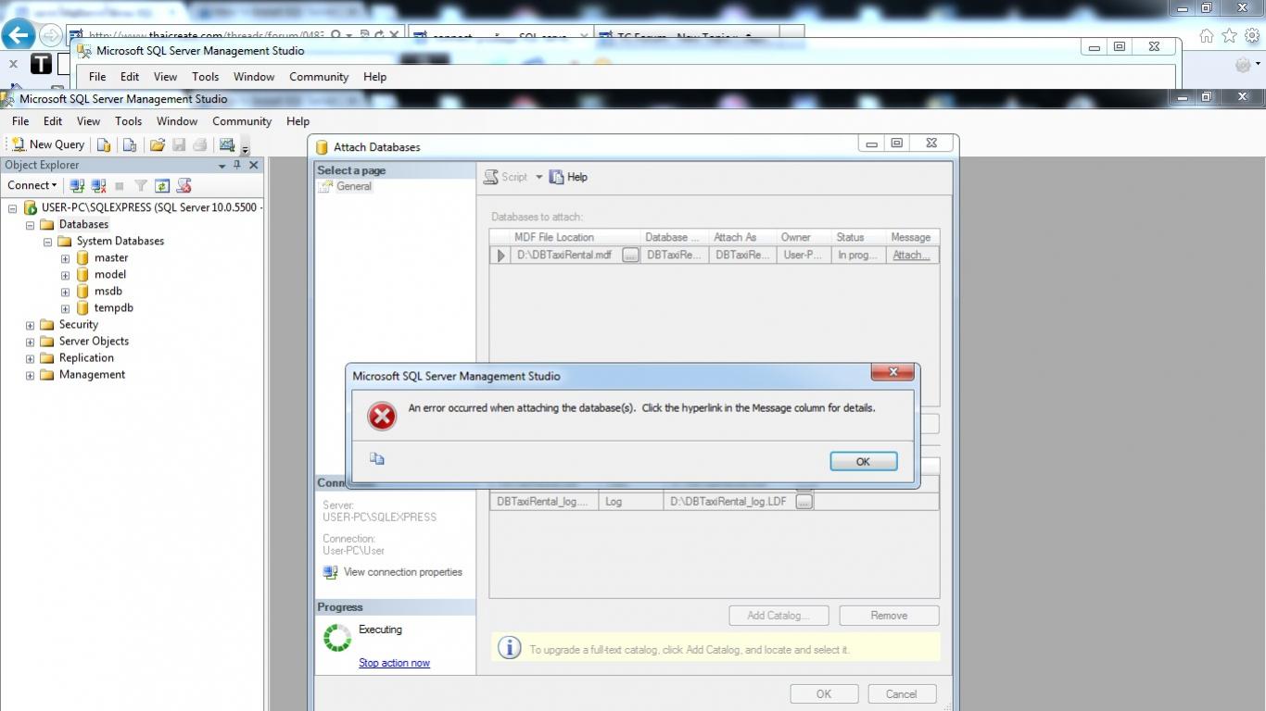
Task: Select the master database in the tree
Action: point(111,258)
